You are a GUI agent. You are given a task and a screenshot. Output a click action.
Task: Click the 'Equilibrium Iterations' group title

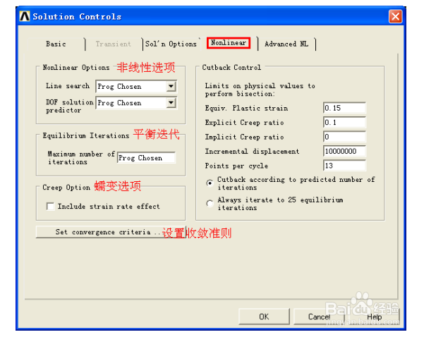click(x=86, y=135)
